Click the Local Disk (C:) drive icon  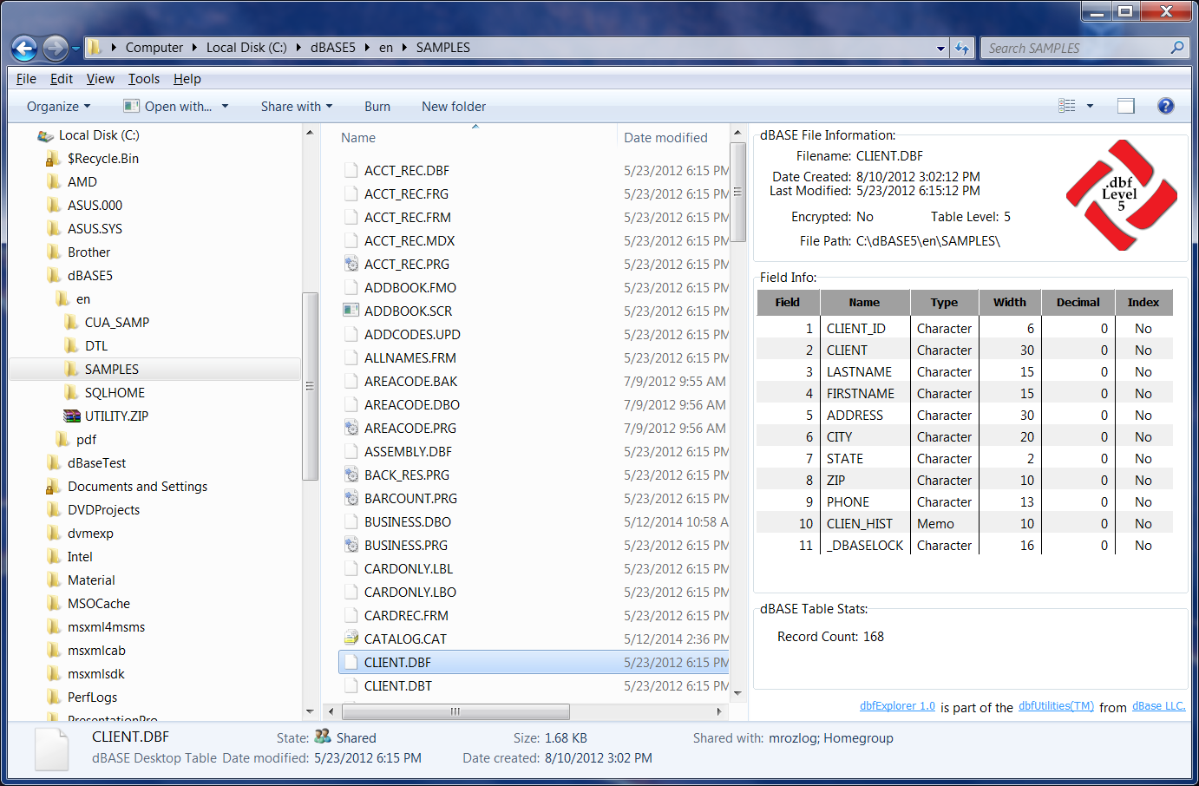tap(46, 135)
